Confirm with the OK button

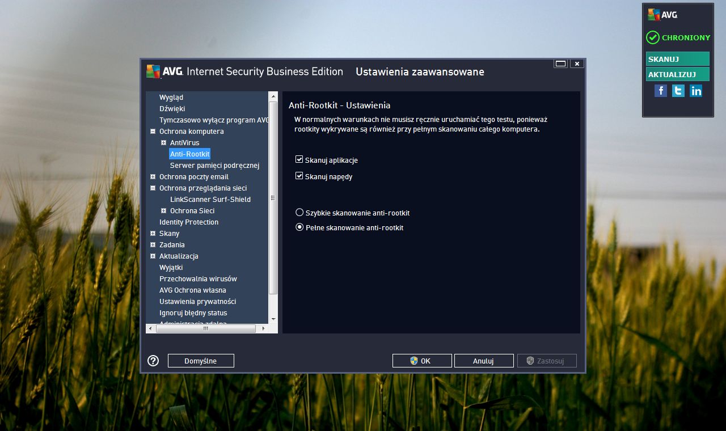pos(422,361)
